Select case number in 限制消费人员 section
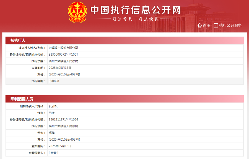This screenshot has height=159, width=249. (64, 139)
